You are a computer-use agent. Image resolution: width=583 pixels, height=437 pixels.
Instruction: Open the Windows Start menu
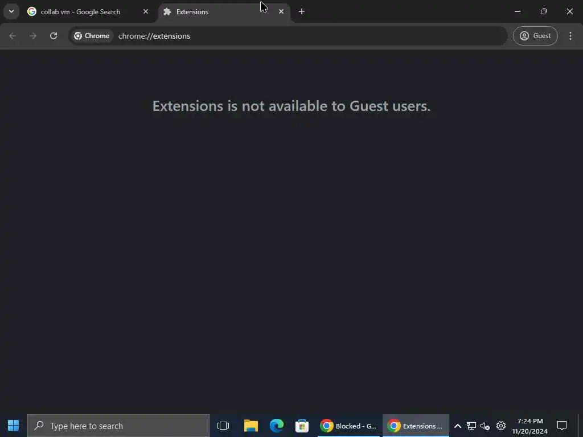pyautogui.click(x=14, y=426)
